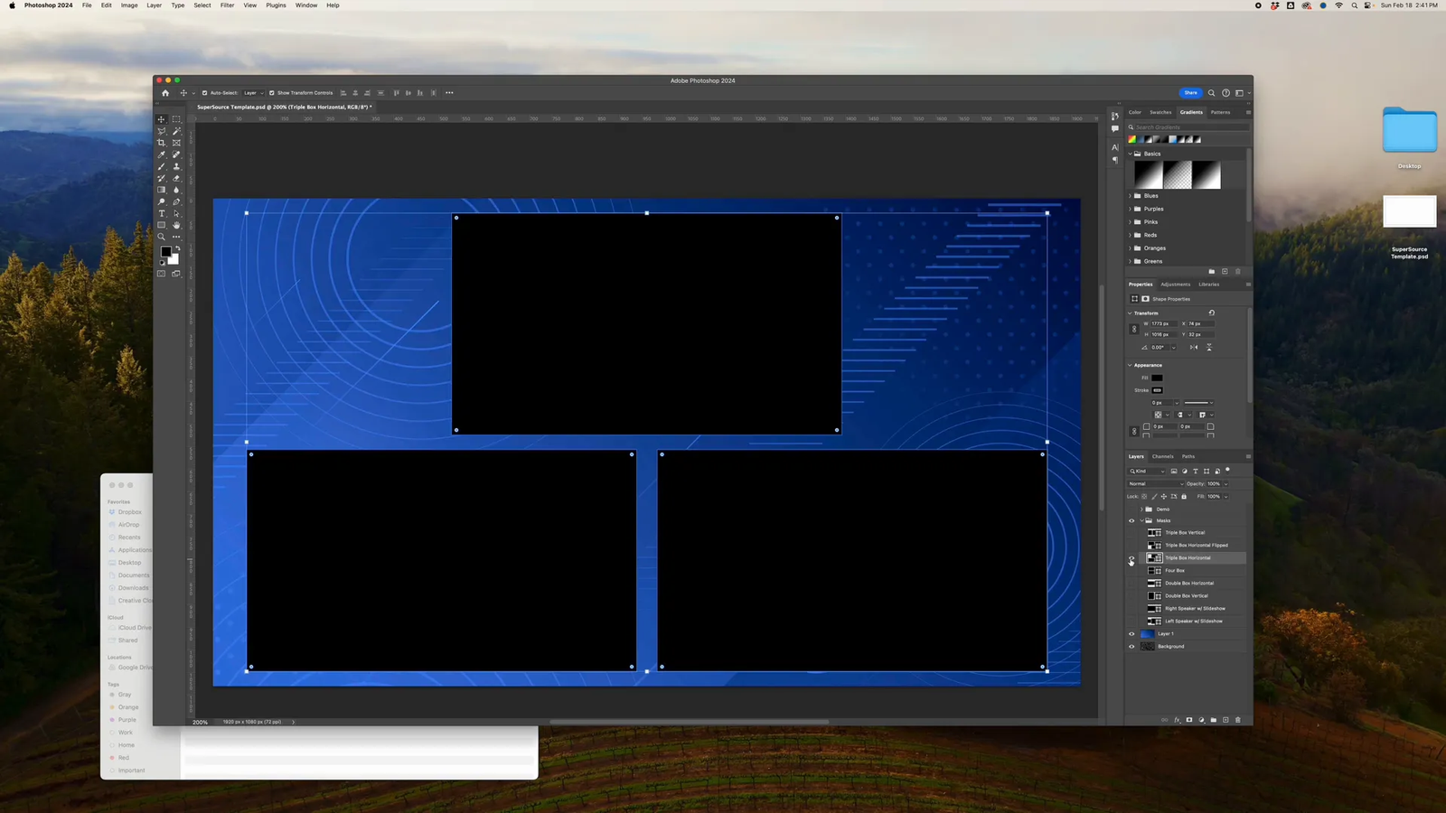This screenshot has height=813, width=1446.
Task: Collapse the Basics gradient folder
Action: coord(1130,154)
